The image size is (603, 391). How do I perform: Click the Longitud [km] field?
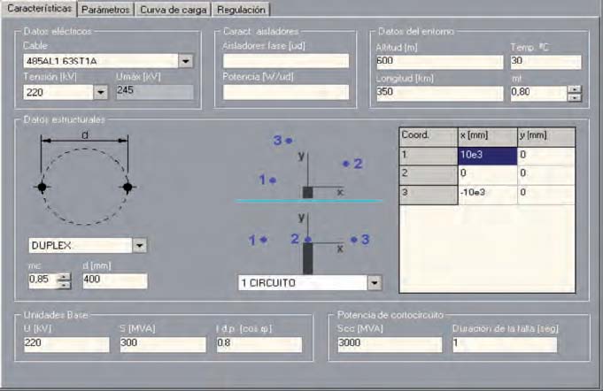[439, 92]
